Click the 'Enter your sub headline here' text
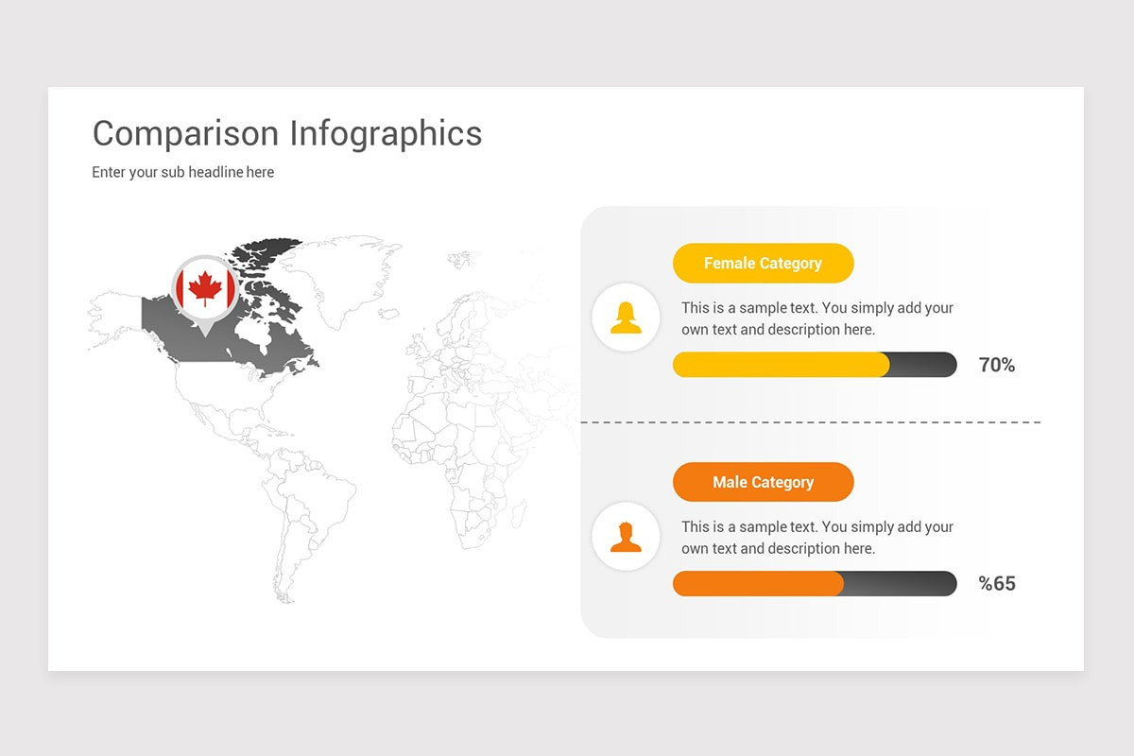 pos(183,172)
